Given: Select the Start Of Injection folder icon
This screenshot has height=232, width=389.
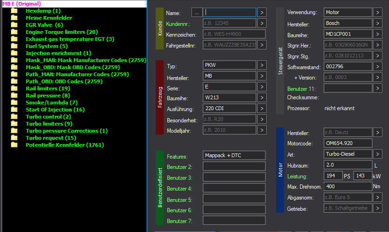Looking at the screenshot, I should point(14,110).
